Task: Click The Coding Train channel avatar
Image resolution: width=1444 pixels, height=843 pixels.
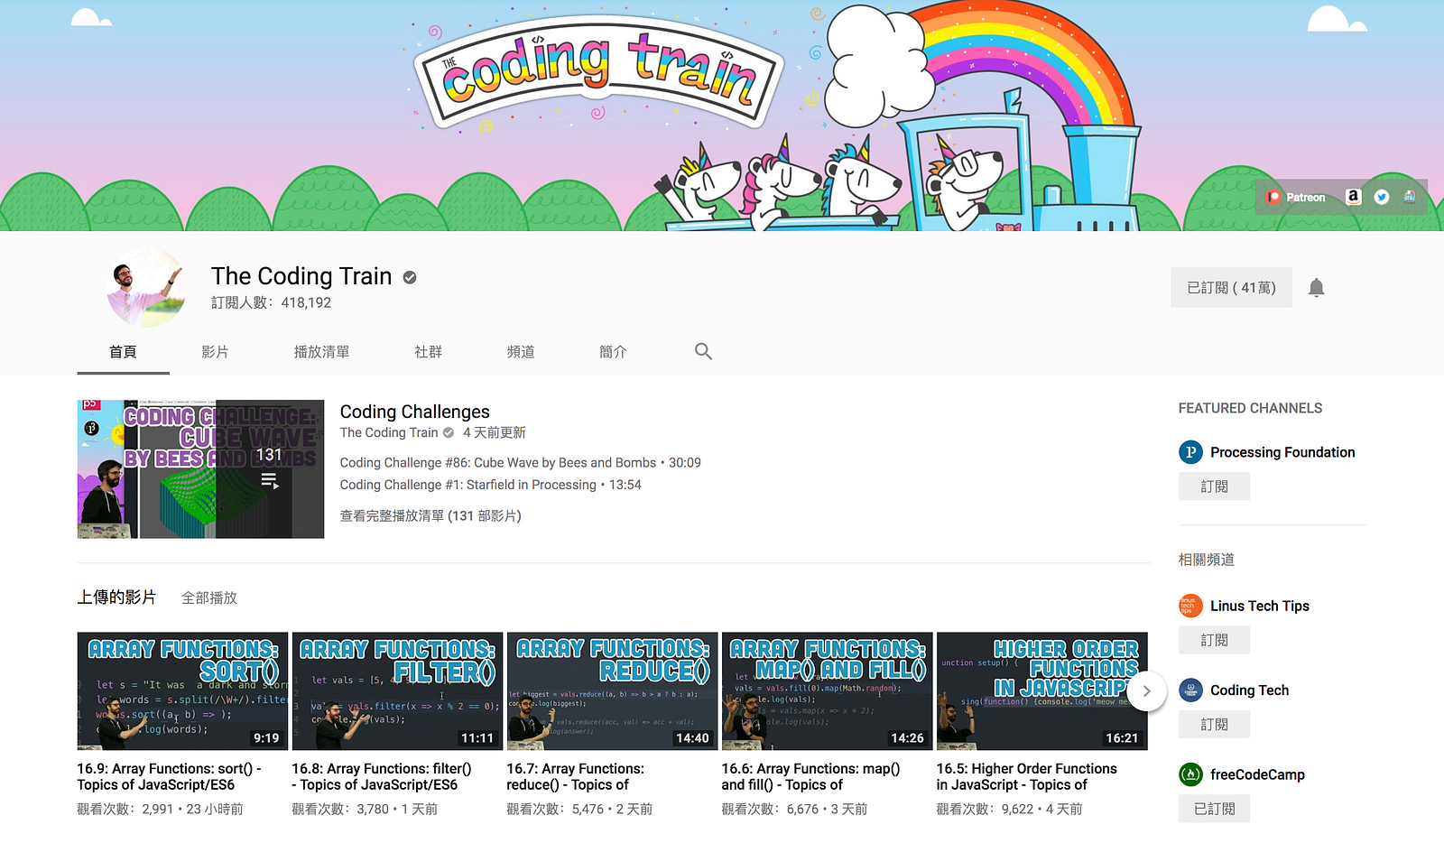Action: point(145,288)
